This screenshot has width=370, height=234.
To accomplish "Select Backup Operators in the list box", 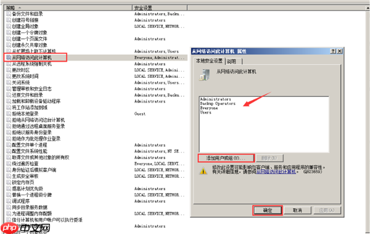I will pyautogui.click(x=218, y=104).
